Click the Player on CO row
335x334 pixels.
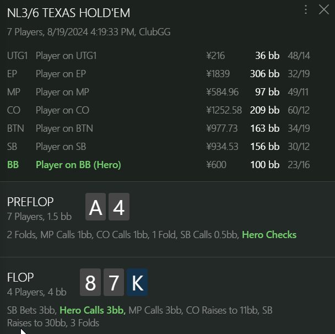pos(159,110)
